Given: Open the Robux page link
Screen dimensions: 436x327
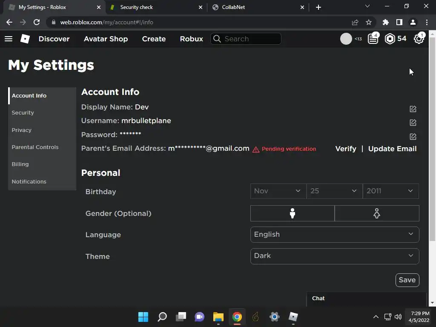Looking at the screenshot, I should (x=191, y=39).
